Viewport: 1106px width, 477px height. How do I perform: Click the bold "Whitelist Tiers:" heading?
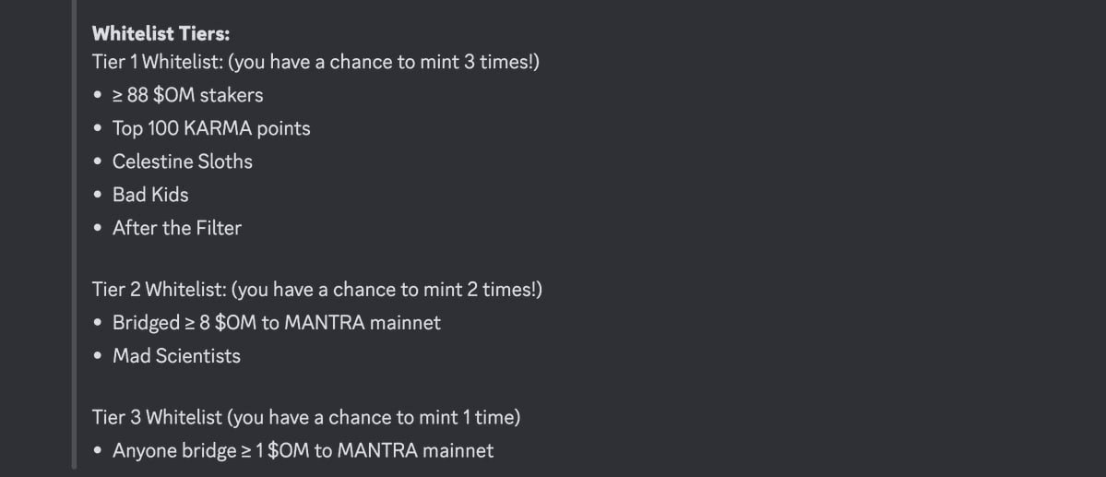pyautogui.click(x=161, y=33)
